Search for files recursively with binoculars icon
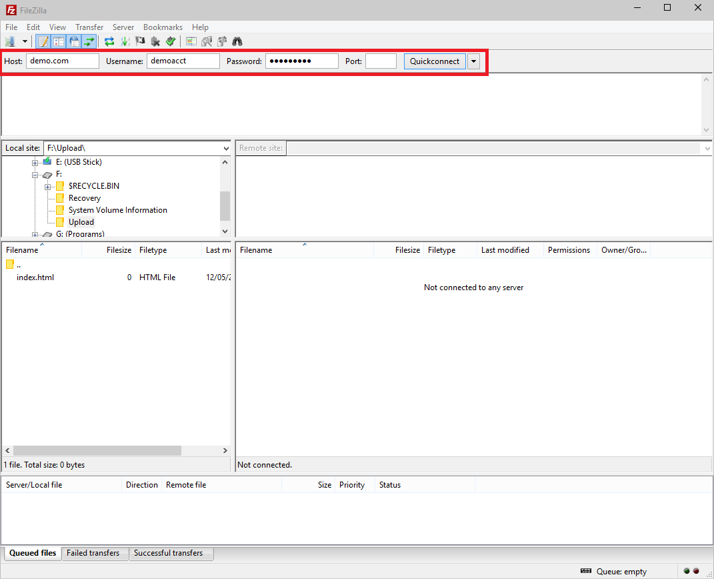 pyautogui.click(x=237, y=41)
